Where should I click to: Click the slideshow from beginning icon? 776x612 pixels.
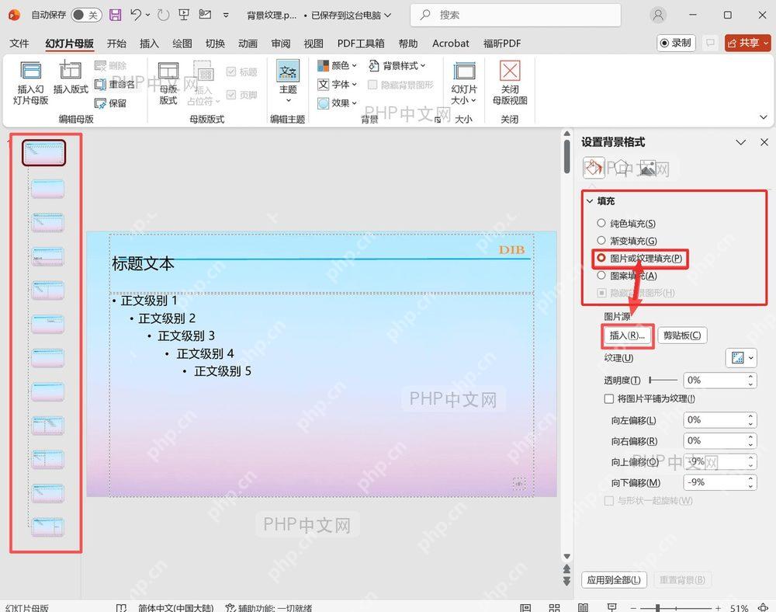pos(184,15)
